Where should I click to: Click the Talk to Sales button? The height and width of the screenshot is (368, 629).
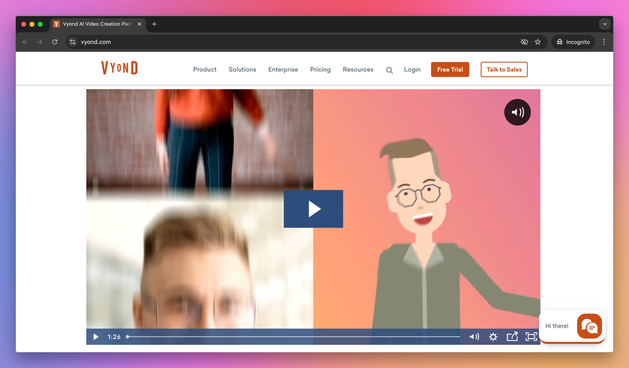point(504,69)
